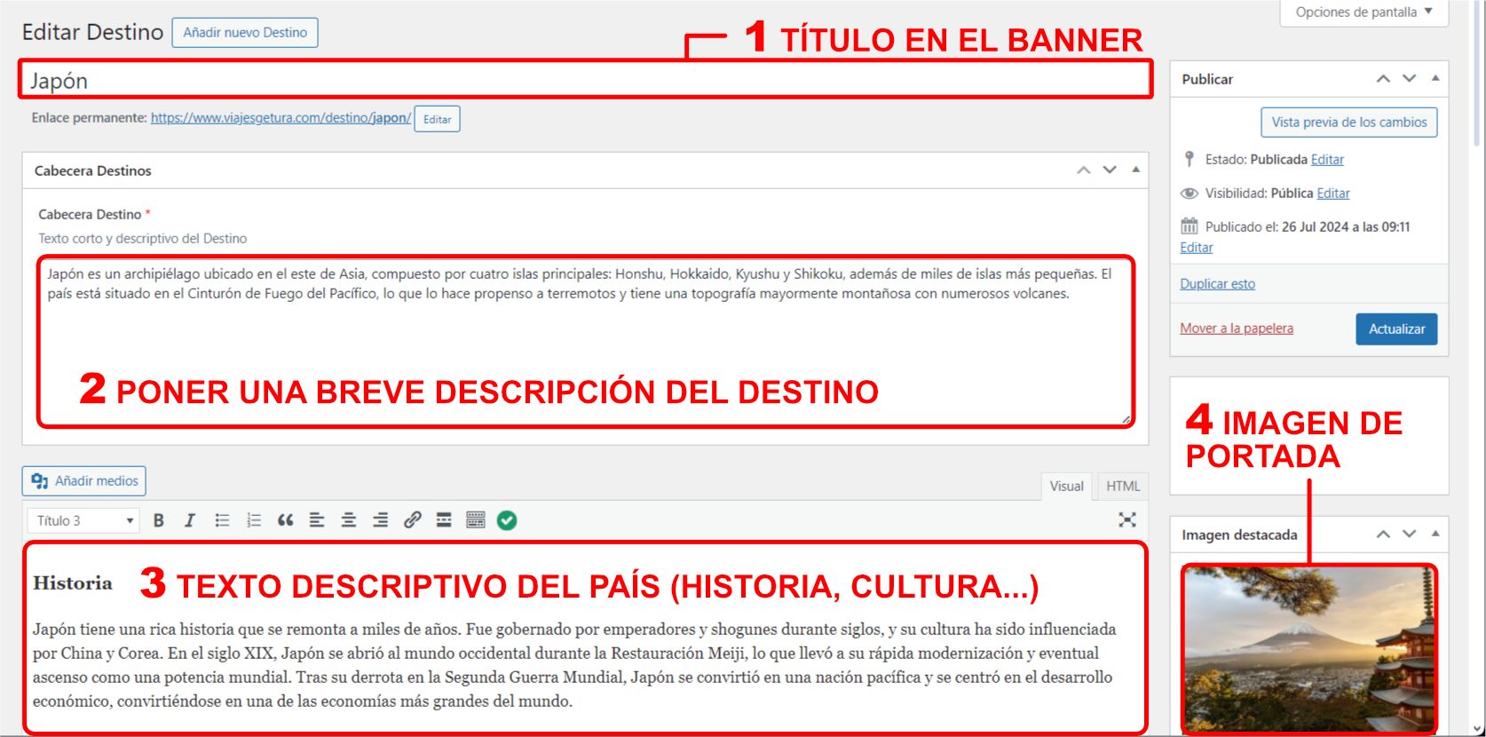Click Mover a la papelera link
1486x737 pixels.
point(1237,329)
